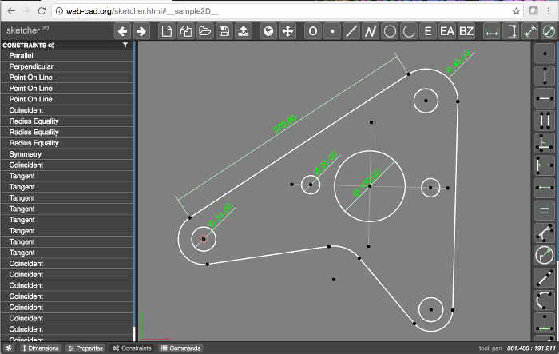Open a sketch with the folder icon
The image size is (559, 354).
tap(205, 31)
